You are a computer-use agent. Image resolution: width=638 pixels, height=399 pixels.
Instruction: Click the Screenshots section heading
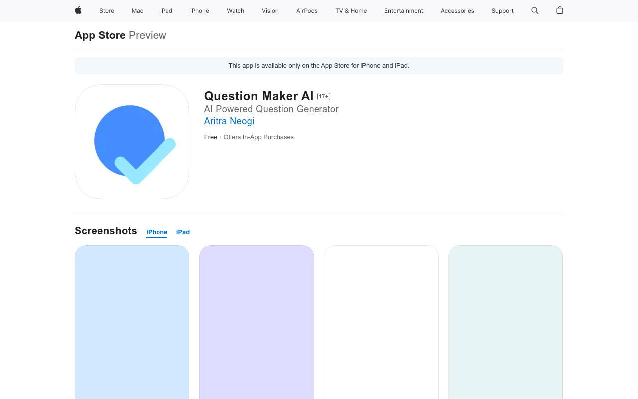(x=106, y=231)
